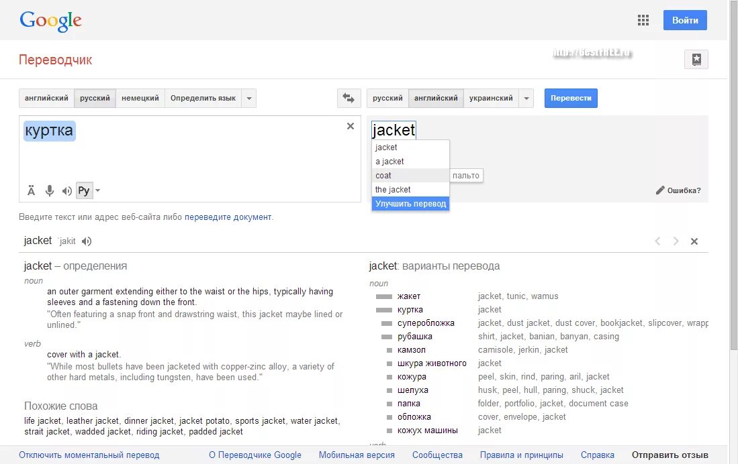This screenshot has height=464, width=738.
Task: Click reverse translation 'dust cover'
Action: point(575,323)
